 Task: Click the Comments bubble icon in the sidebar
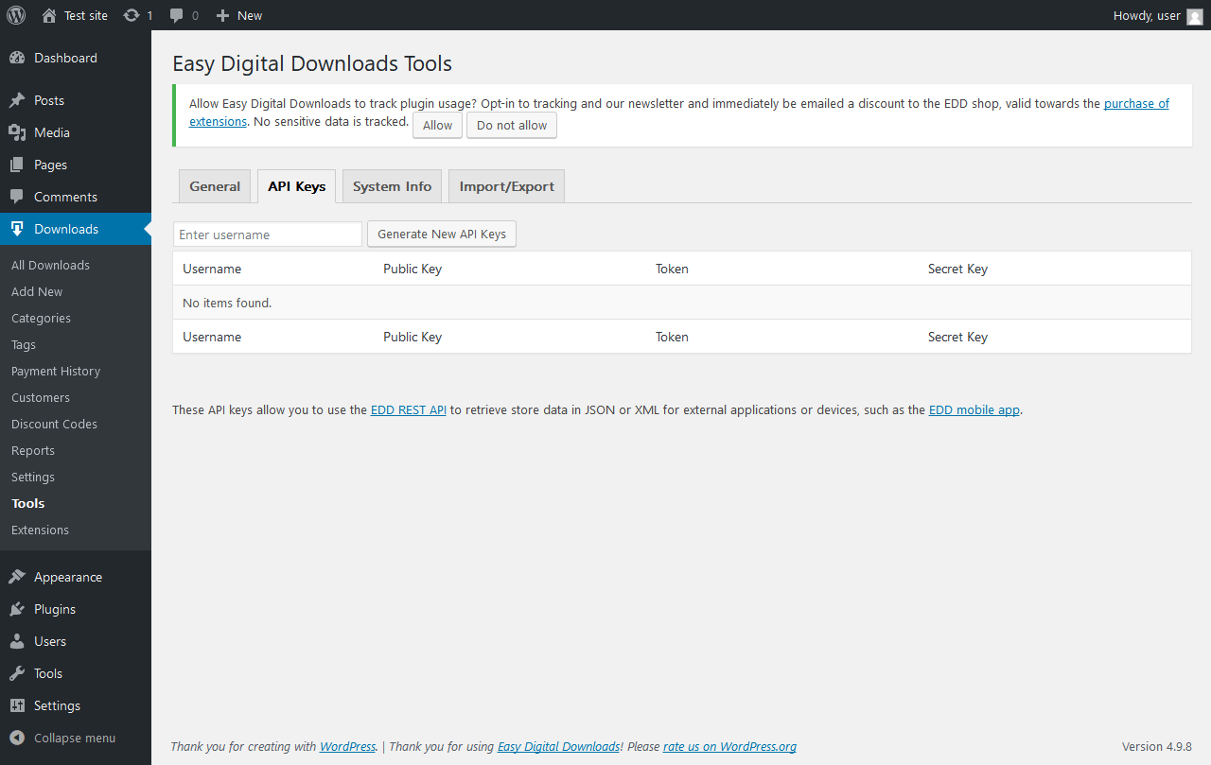point(17,197)
